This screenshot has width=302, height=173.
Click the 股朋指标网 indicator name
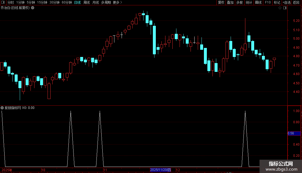[13, 108]
